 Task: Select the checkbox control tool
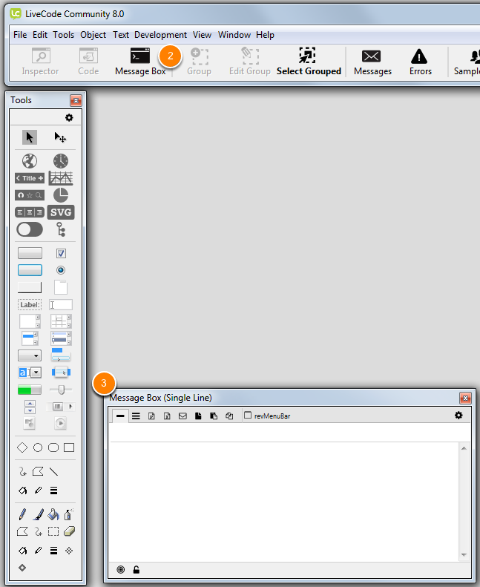click(61, 254)
